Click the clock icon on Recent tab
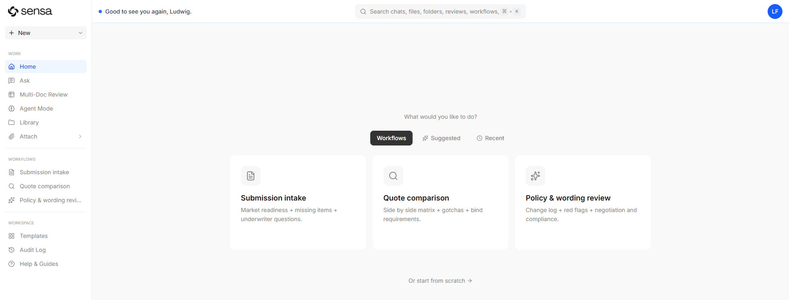 480,138
